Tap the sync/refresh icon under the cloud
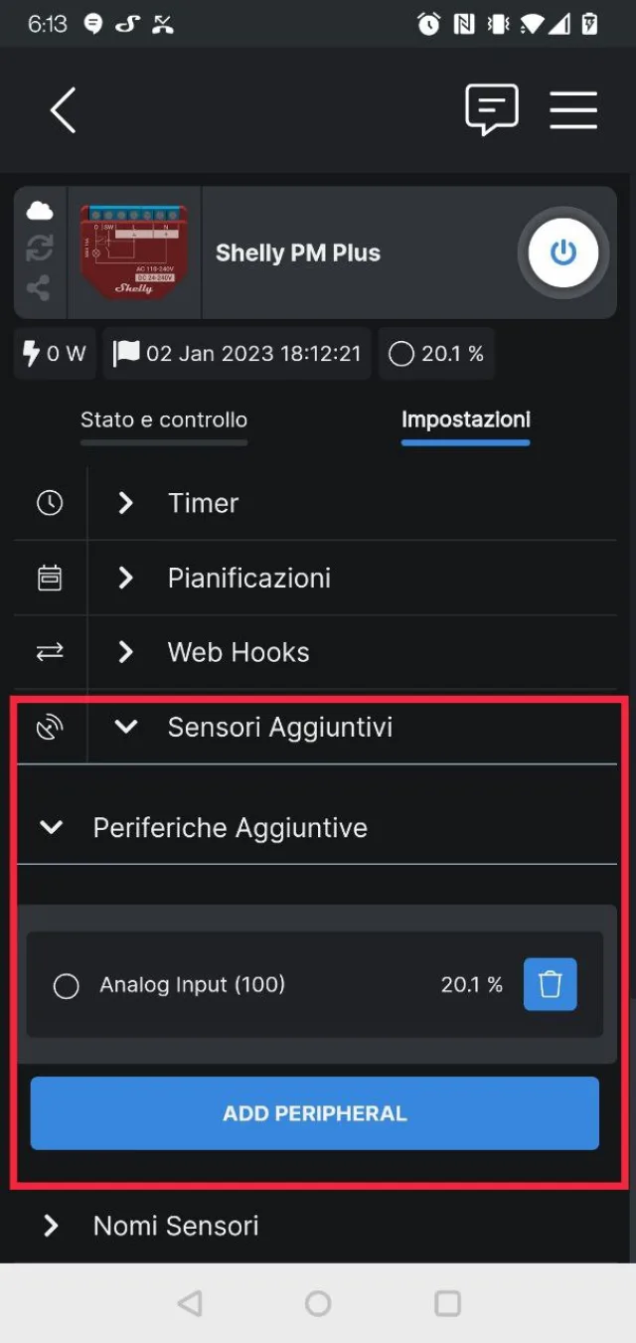Viewport: 636px width, 1343px height. pos(39,249)
